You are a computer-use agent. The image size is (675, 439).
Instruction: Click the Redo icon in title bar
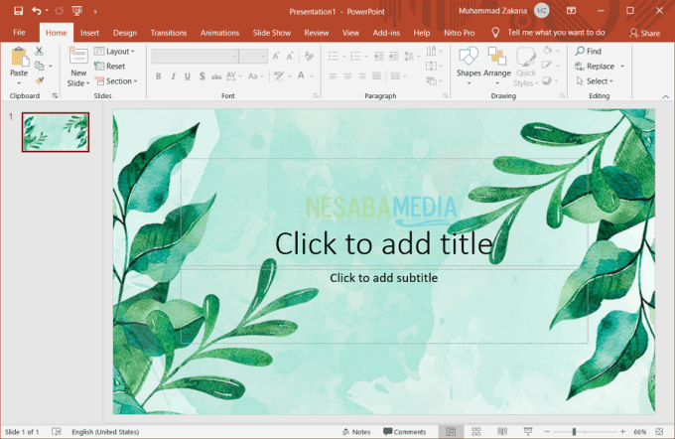(x=60, y=11)
